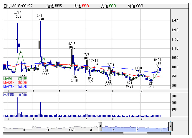Click the 5/11 1248 peak label

41,17
